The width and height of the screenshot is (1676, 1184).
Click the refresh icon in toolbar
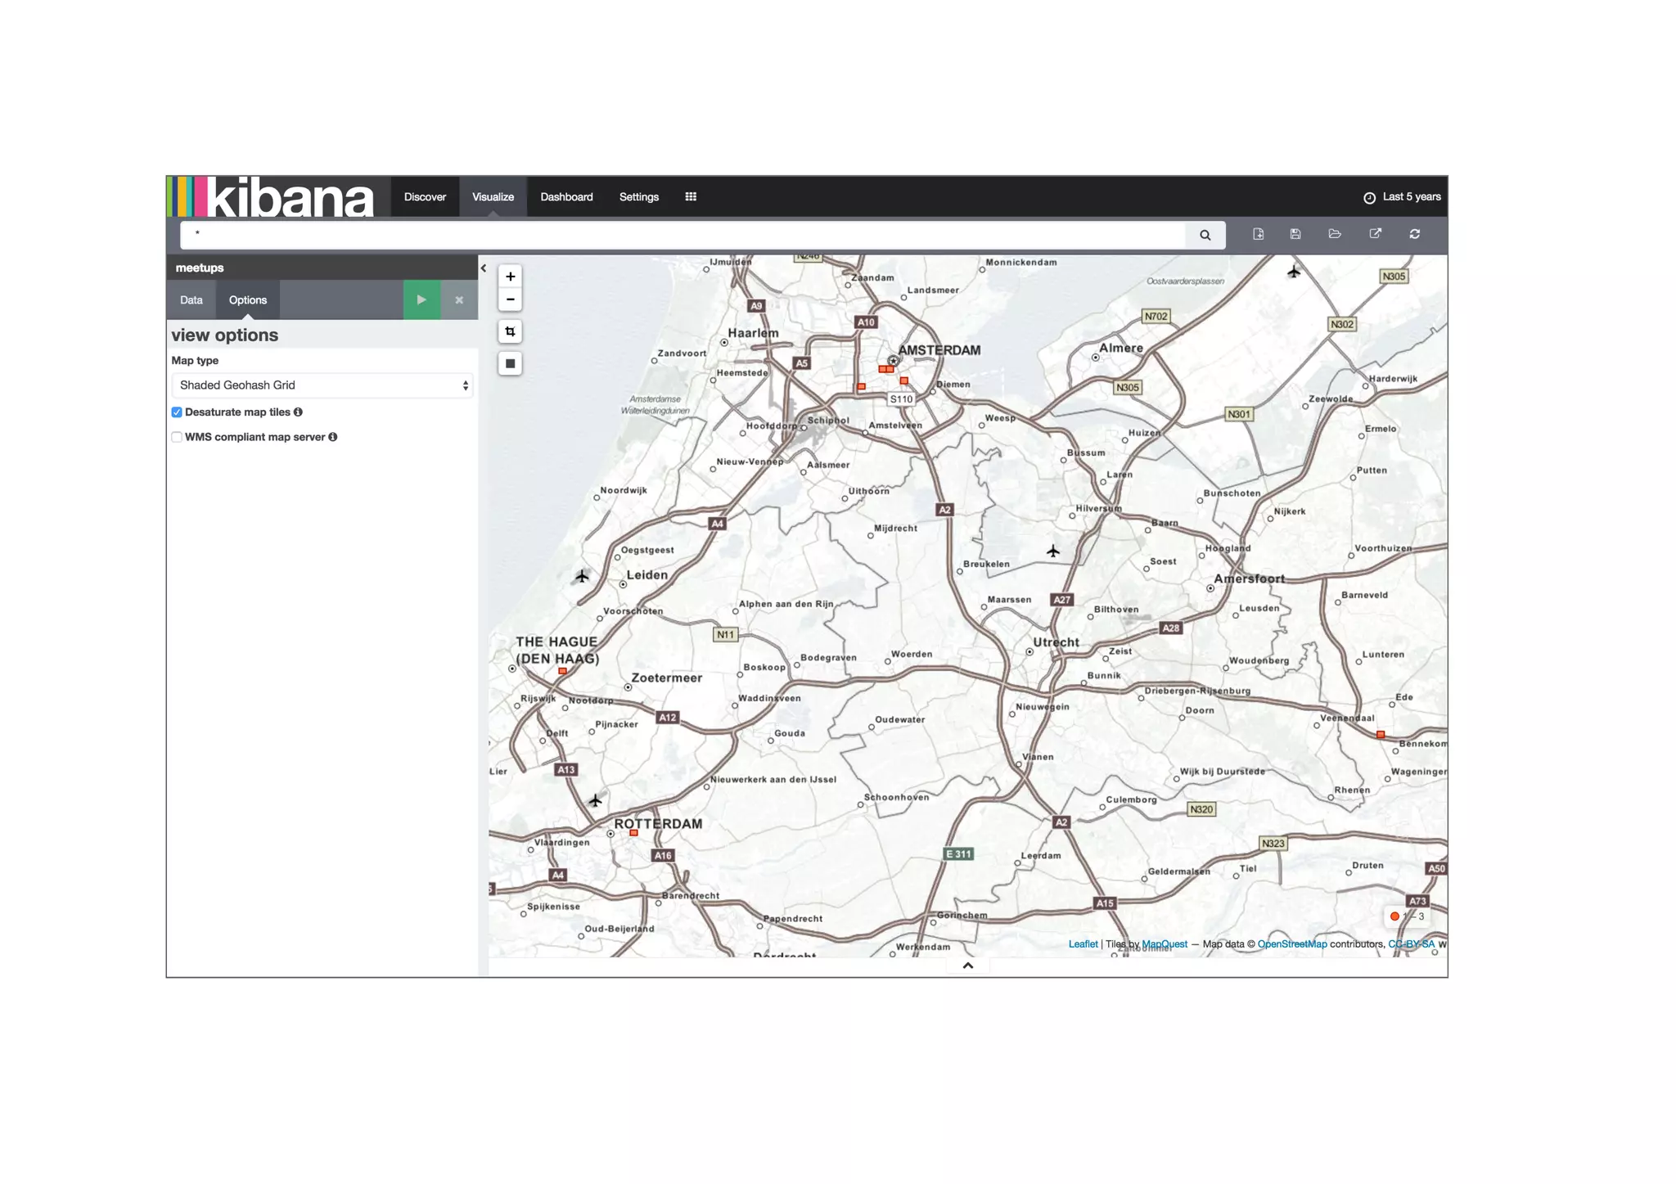tap(1414, 234)
